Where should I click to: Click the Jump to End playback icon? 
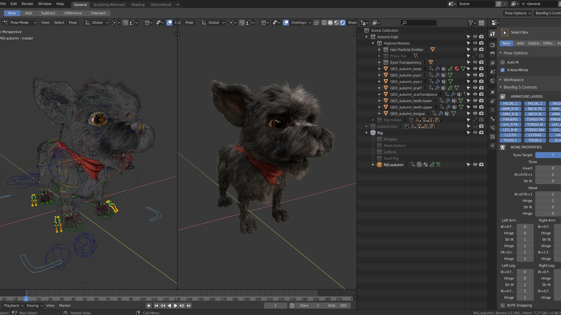point(188,305)
